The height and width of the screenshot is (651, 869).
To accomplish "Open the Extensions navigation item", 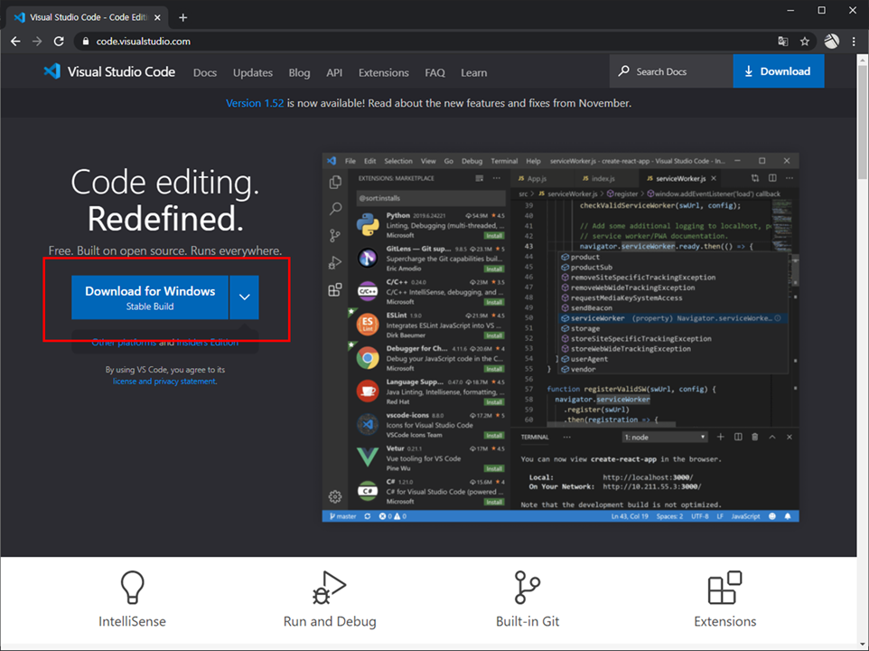I will [x=384, y=72].
